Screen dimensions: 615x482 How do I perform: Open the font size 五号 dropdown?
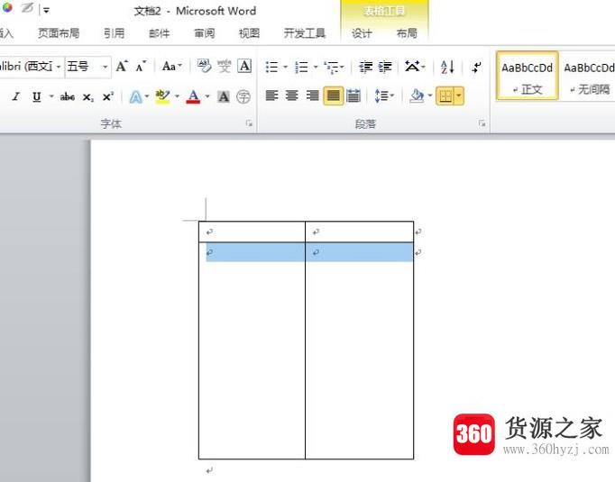[106, 67]
